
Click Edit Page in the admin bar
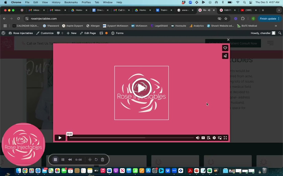coord(88,33)
